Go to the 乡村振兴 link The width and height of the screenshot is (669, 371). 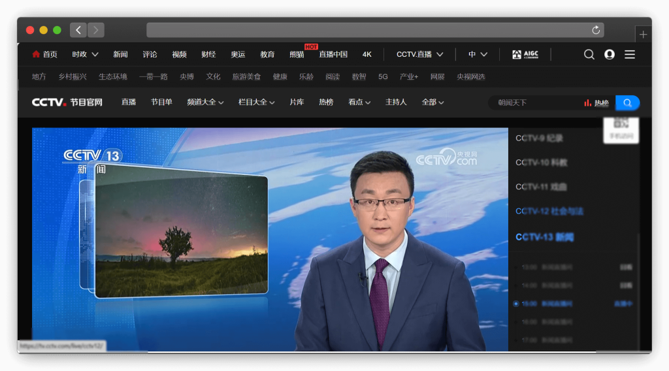click(x=73, y=77)
